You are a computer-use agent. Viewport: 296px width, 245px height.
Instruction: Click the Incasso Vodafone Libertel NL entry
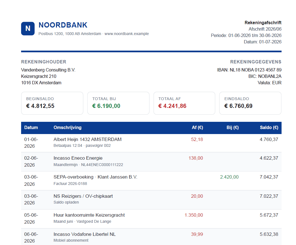pyautogui.click(x=85, y=234)
